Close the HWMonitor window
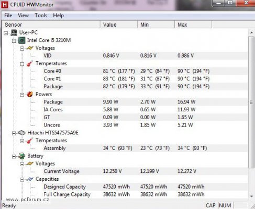Image resolution: width=255 pixels, height=209 pixels. tap(246, 3)
